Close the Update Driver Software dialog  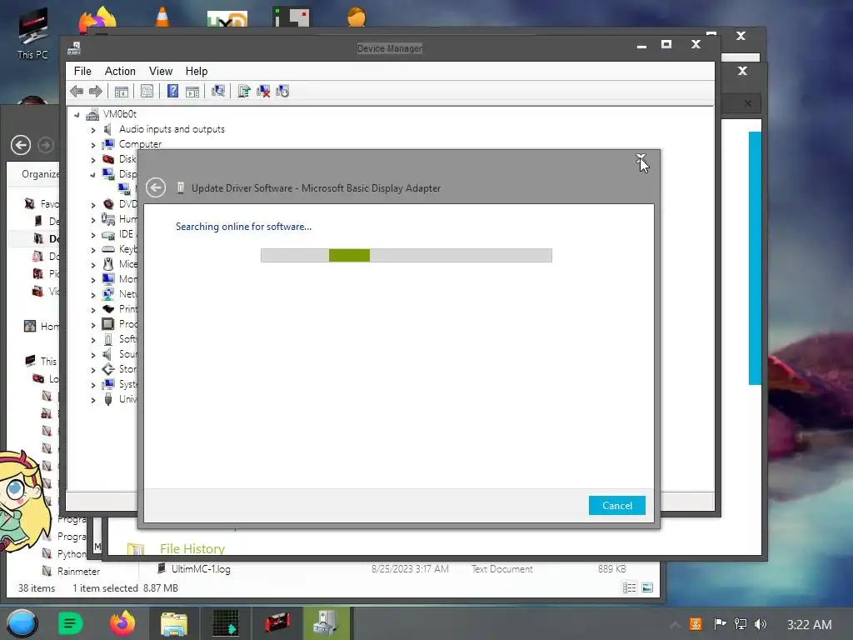(641, 159)
